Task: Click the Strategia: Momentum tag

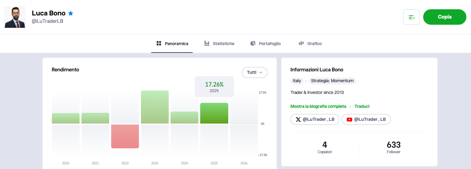Action: pyautogui.click(x=332, y=81)
